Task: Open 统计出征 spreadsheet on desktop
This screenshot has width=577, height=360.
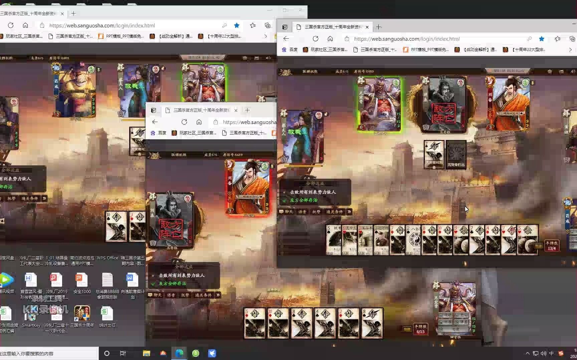Action: pos(107,317)
